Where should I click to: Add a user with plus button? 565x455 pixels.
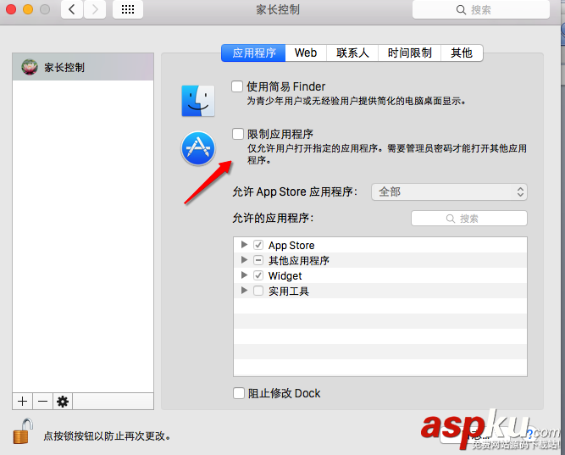click(x=22, y=402)
